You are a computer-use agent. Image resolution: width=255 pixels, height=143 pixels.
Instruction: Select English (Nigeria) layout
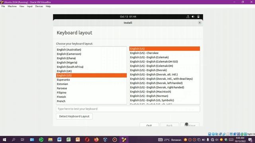91,62
